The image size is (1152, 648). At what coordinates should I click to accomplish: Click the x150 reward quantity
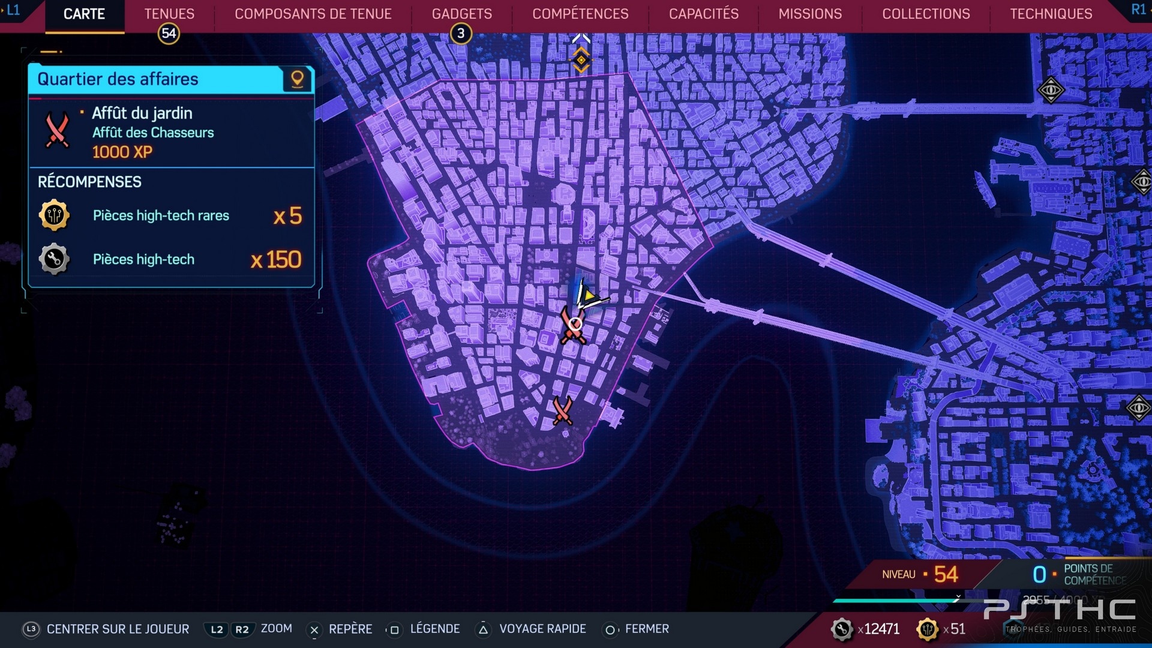[276, 260]
